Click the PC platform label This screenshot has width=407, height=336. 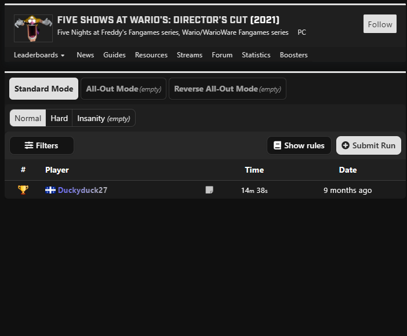click(x=301, y=32)
